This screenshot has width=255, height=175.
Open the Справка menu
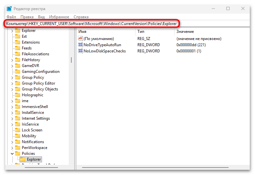(81, 17)
